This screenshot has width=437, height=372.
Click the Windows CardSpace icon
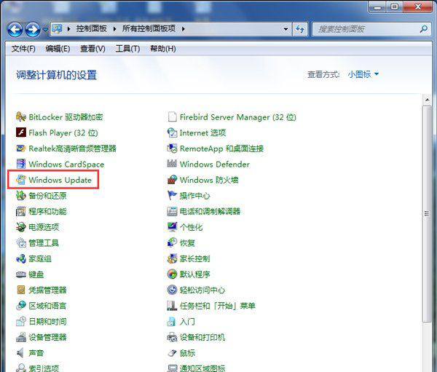coord(21,164)
